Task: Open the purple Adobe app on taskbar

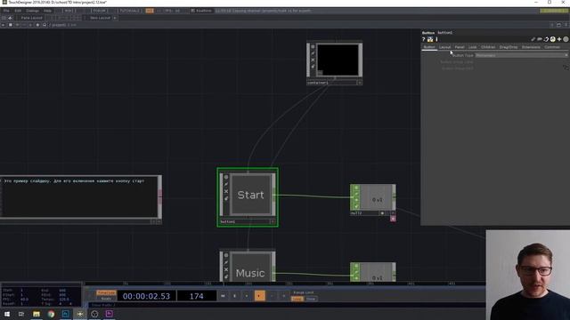Action: point(109,314)
